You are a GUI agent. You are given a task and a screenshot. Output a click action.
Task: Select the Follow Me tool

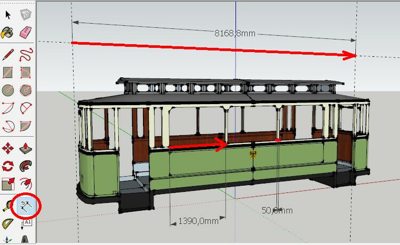point(26,166)
